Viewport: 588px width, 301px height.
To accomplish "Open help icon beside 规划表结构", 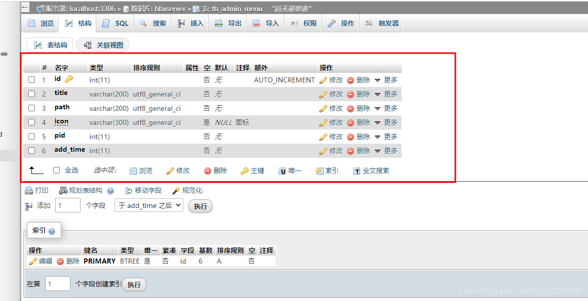I will [x=110, y=191].
